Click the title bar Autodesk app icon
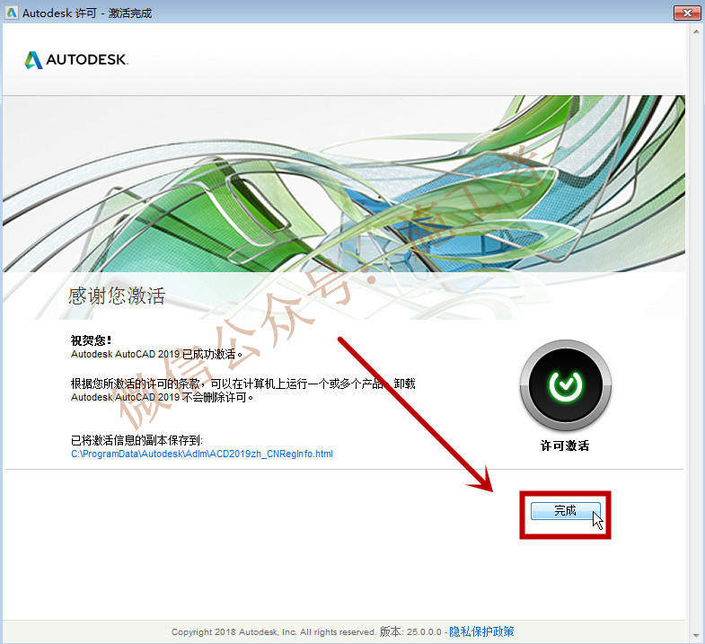 point(12,13)
